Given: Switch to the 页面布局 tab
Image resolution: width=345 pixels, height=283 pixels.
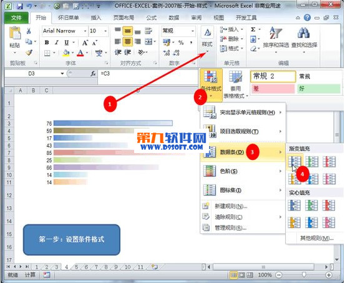Looking at the screenshot, I should coord(124,17).
